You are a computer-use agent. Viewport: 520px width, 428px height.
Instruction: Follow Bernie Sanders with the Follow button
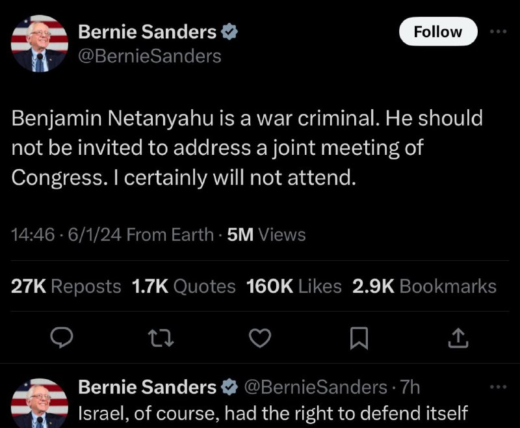point(437,32)
